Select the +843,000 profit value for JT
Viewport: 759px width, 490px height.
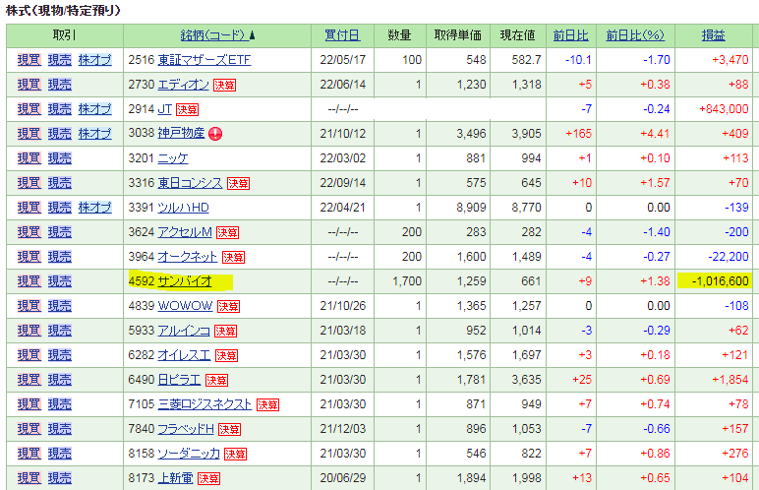(x=724, y=109)
